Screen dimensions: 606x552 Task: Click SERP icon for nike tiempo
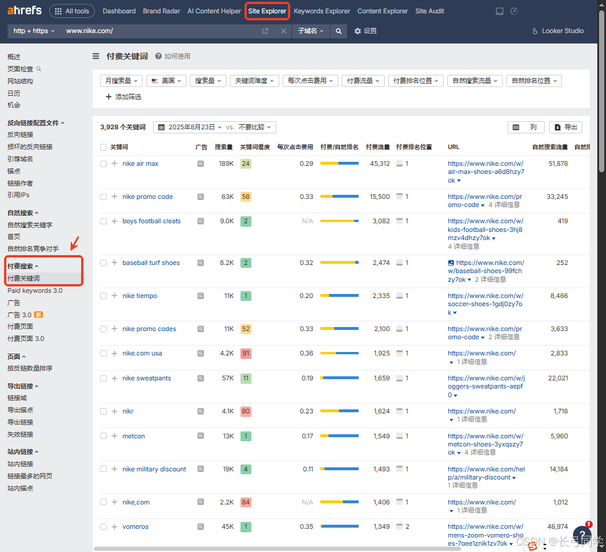click(x=200, y=296)
